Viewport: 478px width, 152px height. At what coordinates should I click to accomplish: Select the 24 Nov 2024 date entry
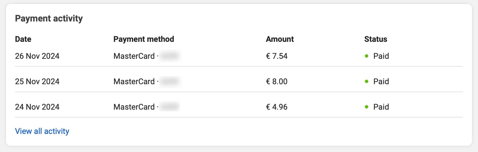[x=37, y=107]
